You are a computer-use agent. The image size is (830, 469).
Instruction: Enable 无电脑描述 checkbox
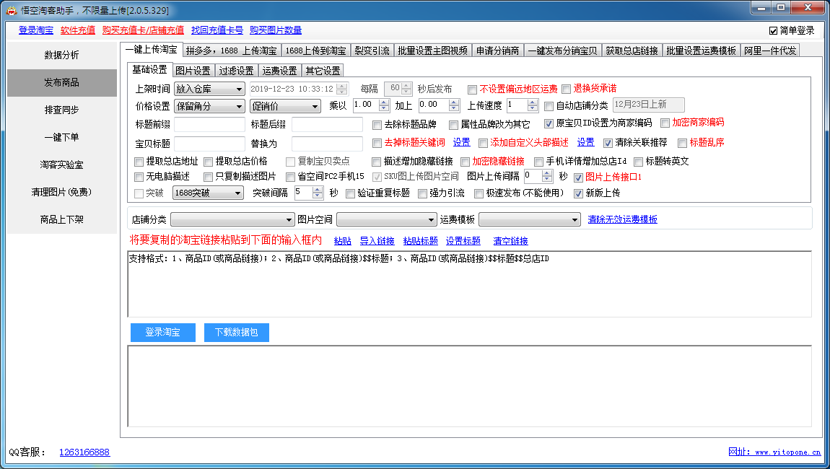[139, 177]
